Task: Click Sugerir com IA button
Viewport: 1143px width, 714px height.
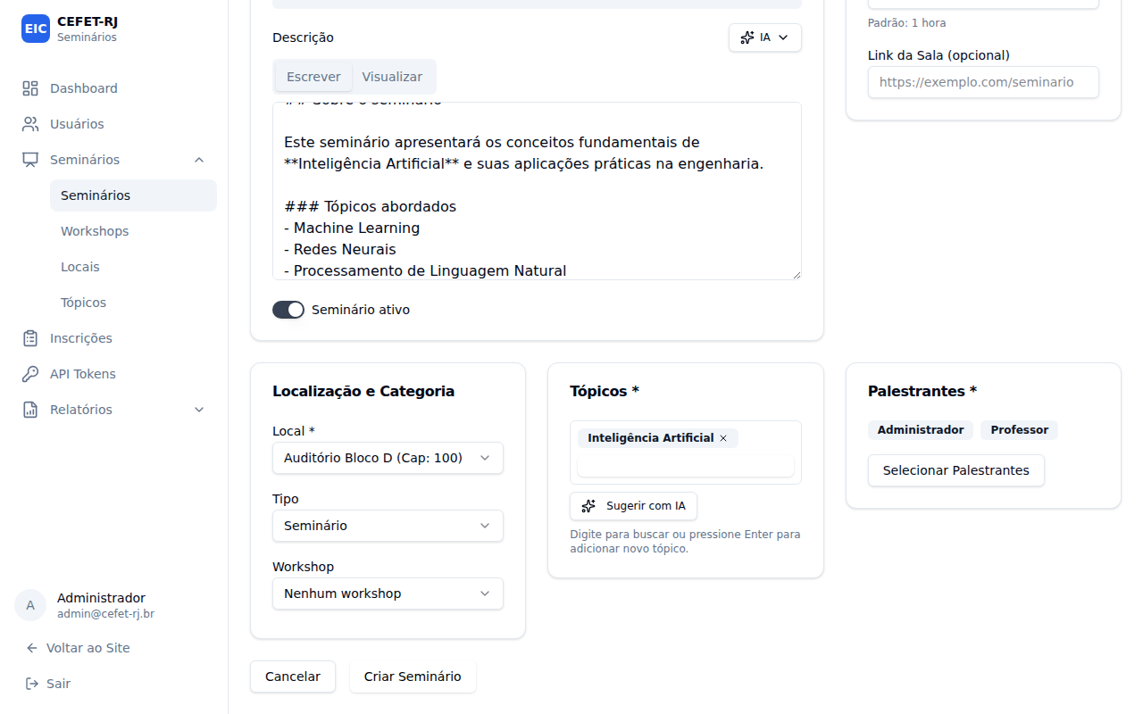Action: coord(633,506)
